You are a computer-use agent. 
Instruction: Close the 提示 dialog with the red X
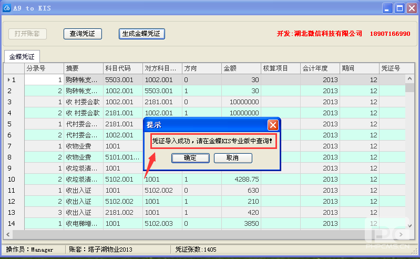273,125
